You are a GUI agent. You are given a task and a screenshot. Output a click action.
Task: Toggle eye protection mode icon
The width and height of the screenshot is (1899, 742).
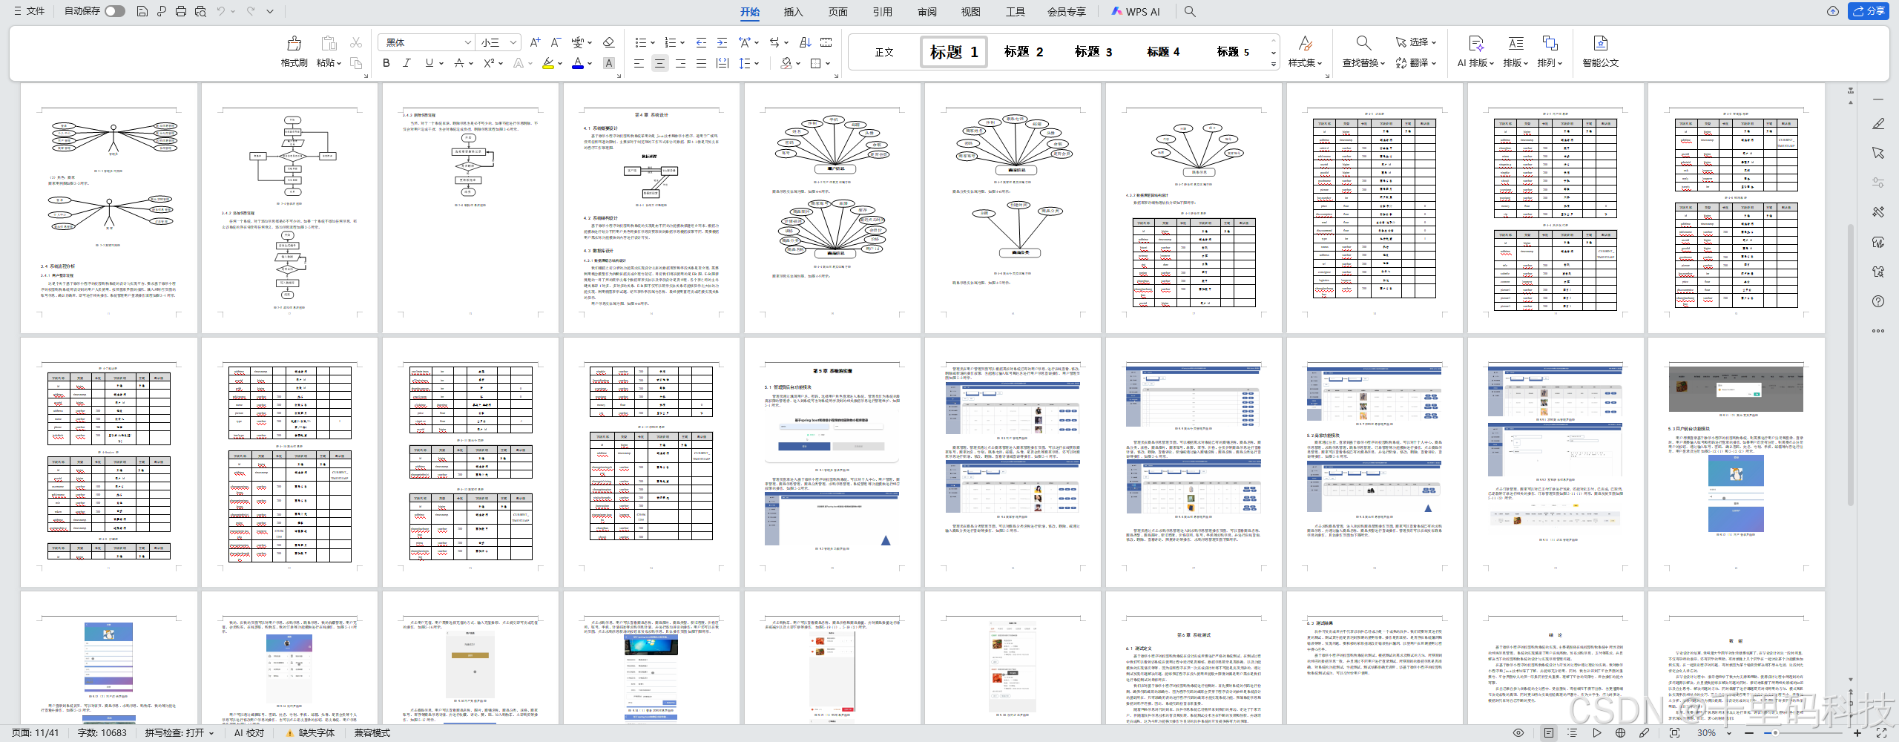tap(1518, 732)
